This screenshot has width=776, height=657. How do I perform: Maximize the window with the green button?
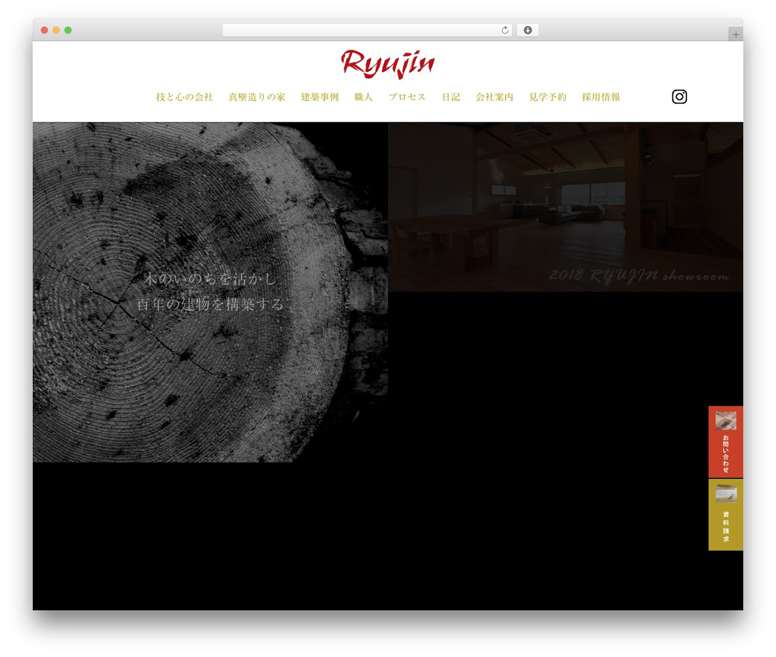click(68, 30)
